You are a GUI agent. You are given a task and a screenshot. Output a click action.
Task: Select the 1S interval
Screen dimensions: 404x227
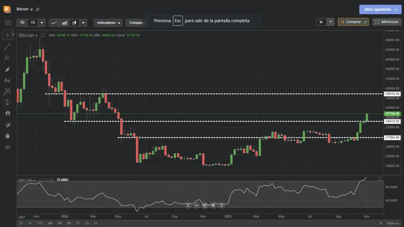pyautogui.click(x=33, y=23)
